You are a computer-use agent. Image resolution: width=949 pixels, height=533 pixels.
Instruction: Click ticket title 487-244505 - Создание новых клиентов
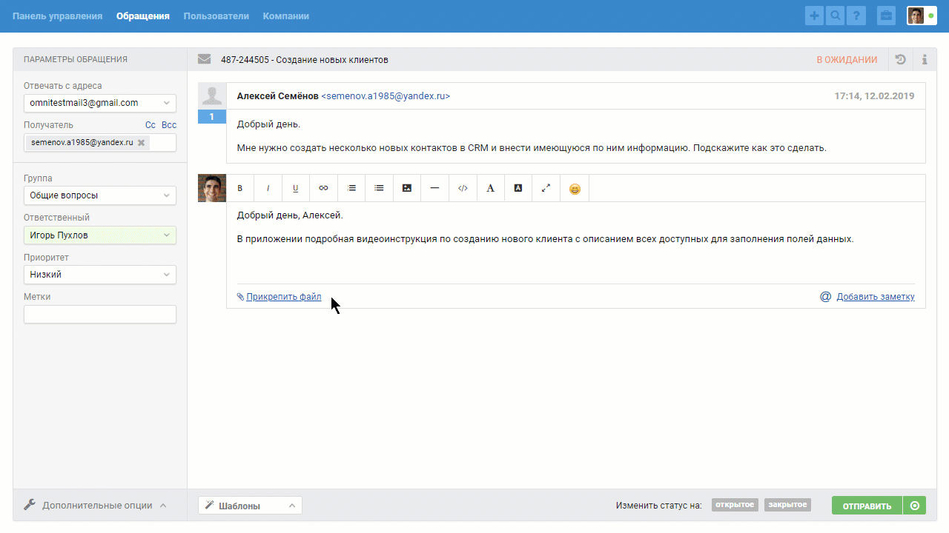(x=304, y=60)
